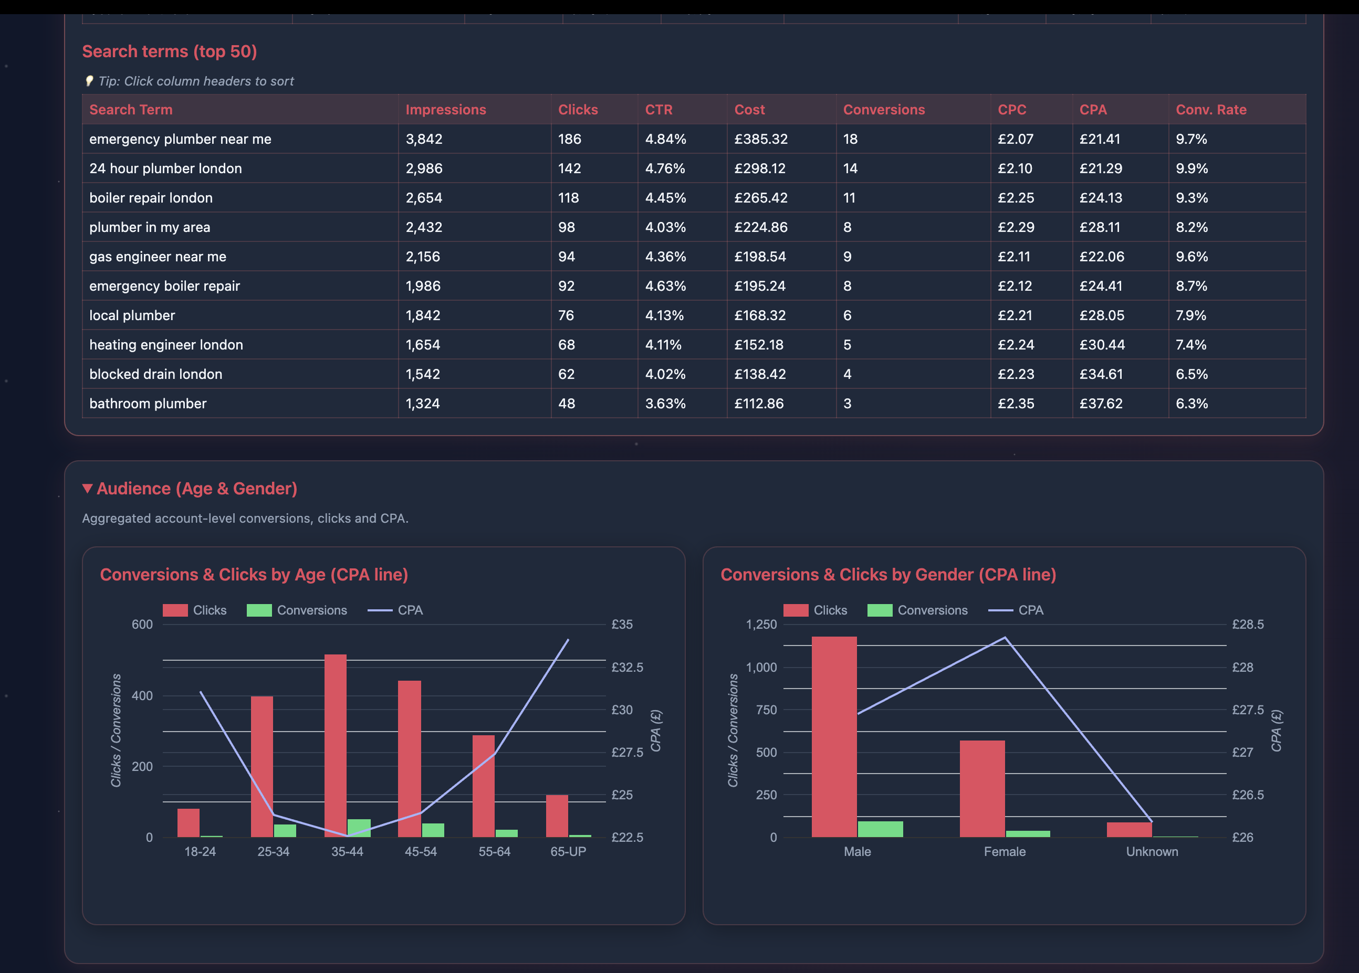
Task: Sort the table by Cost
Action: point(749,110)
